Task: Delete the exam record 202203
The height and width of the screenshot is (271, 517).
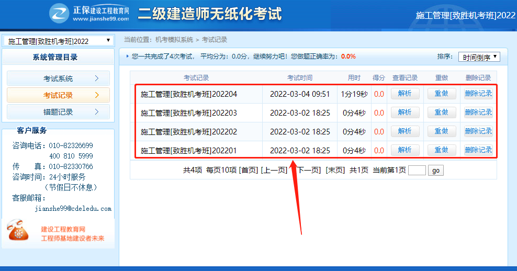Action: tap(478, 112)
